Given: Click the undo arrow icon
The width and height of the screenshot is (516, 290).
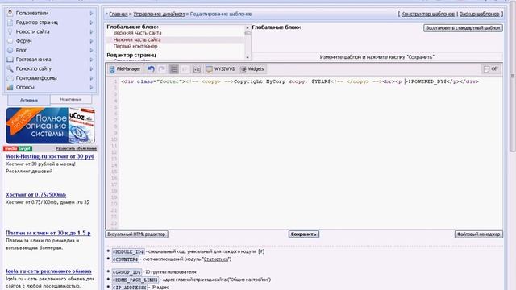Looking at the screenshot, I should (x=151, y=69).
